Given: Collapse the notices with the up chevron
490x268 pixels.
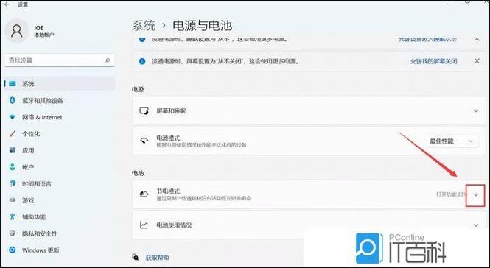Looking at the screenshot, I should pos(477,39).
